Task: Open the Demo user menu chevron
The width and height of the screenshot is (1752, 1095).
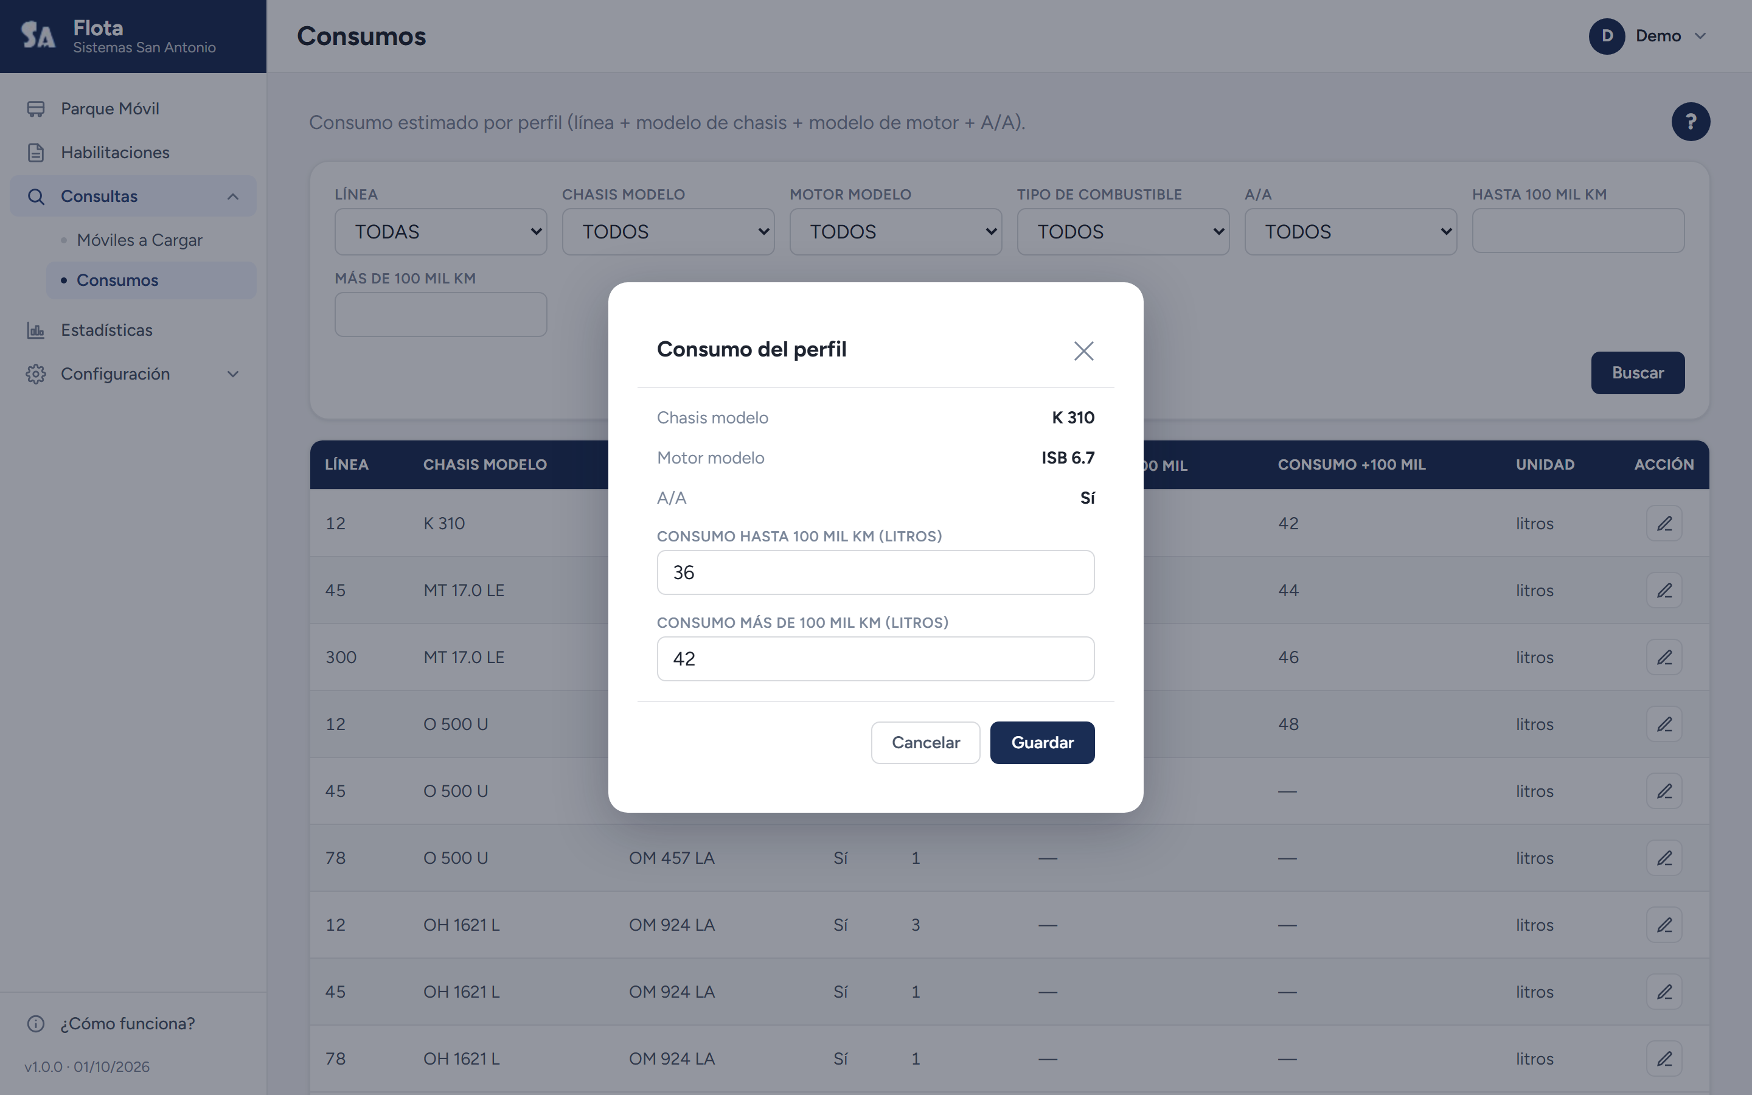Action: pos(1701,36)
